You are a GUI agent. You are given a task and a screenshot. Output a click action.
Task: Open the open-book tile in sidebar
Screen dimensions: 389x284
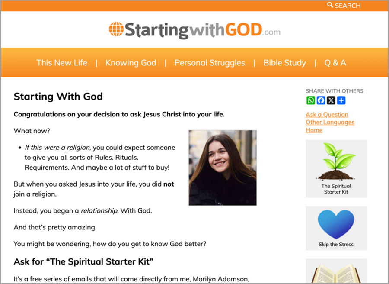coord(336,271)
